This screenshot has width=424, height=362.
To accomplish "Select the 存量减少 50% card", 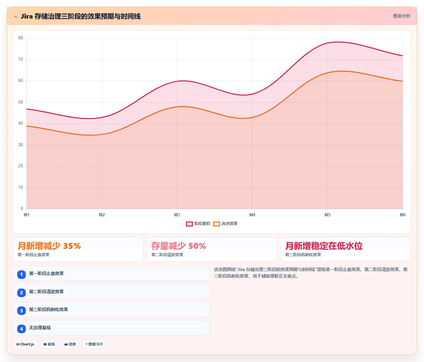I will 212,249.
